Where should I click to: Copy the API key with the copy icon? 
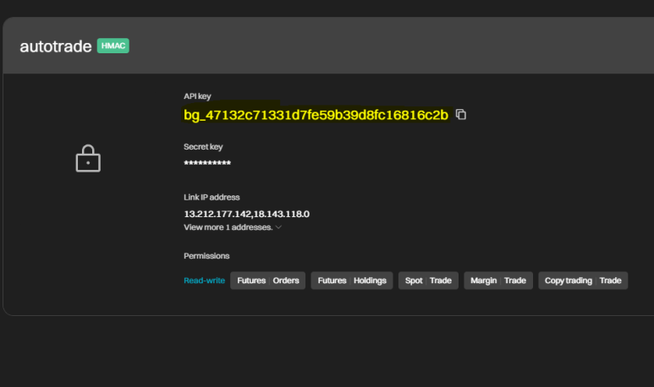click(x=461, y=114)
